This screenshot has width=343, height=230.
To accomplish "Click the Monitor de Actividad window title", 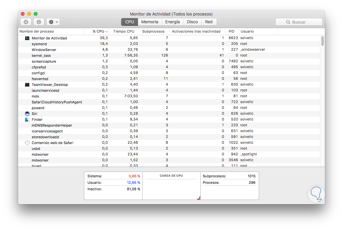I will 171,14.
